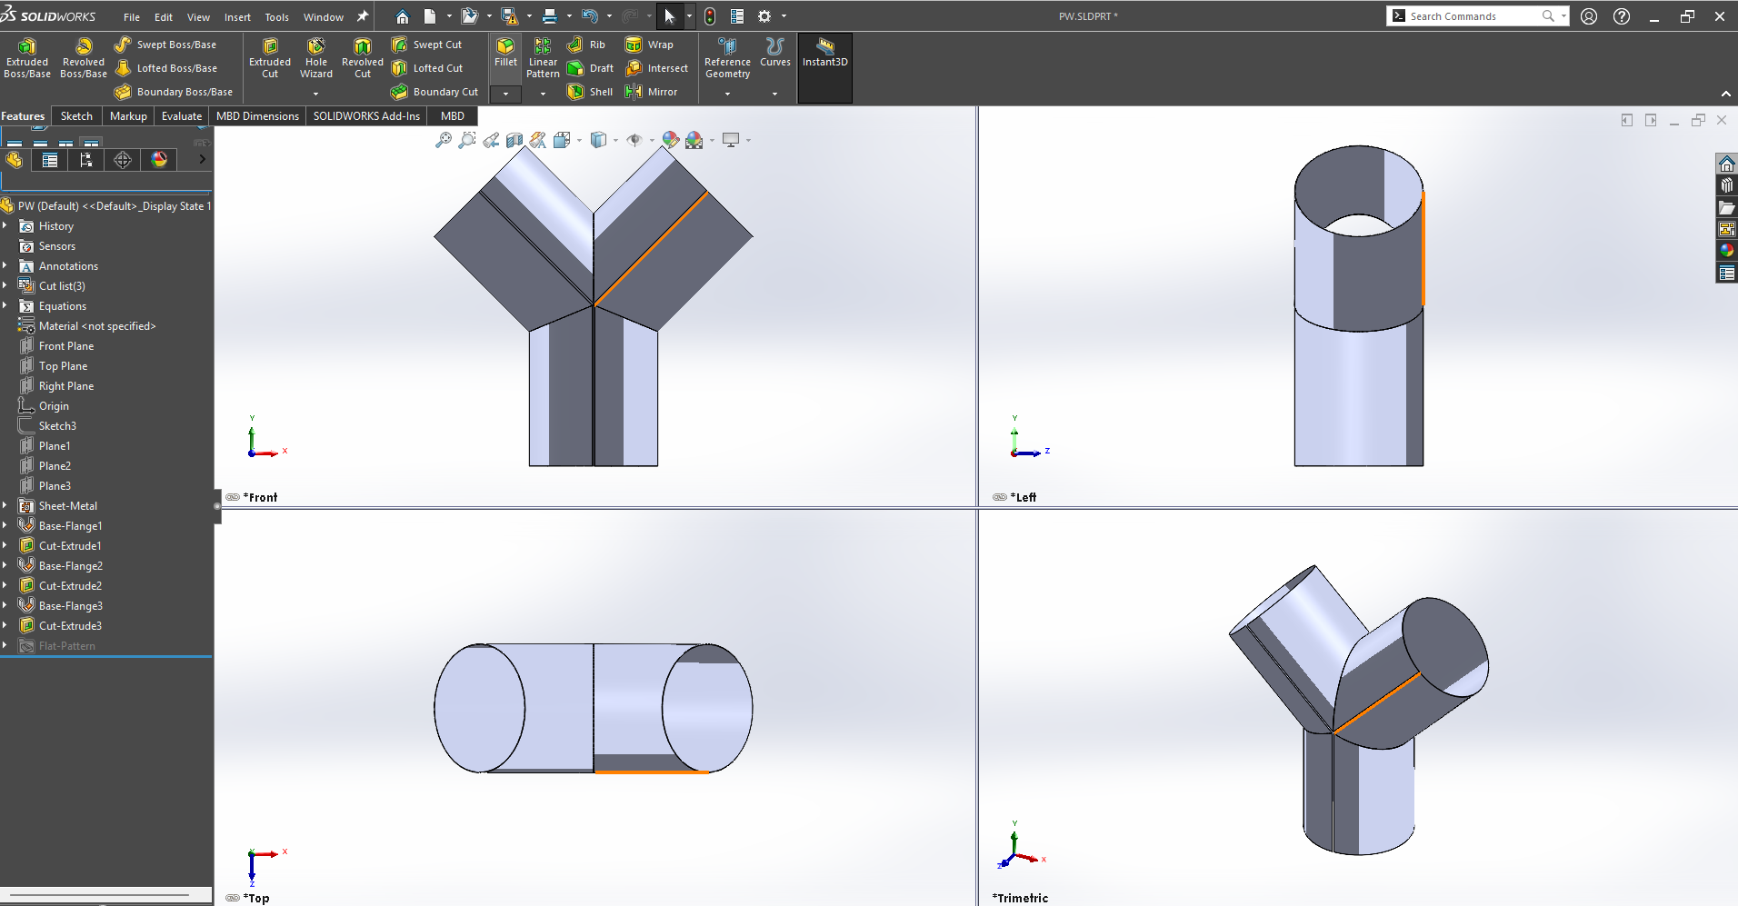Select the Rib tool

click(x=586, y=45)
